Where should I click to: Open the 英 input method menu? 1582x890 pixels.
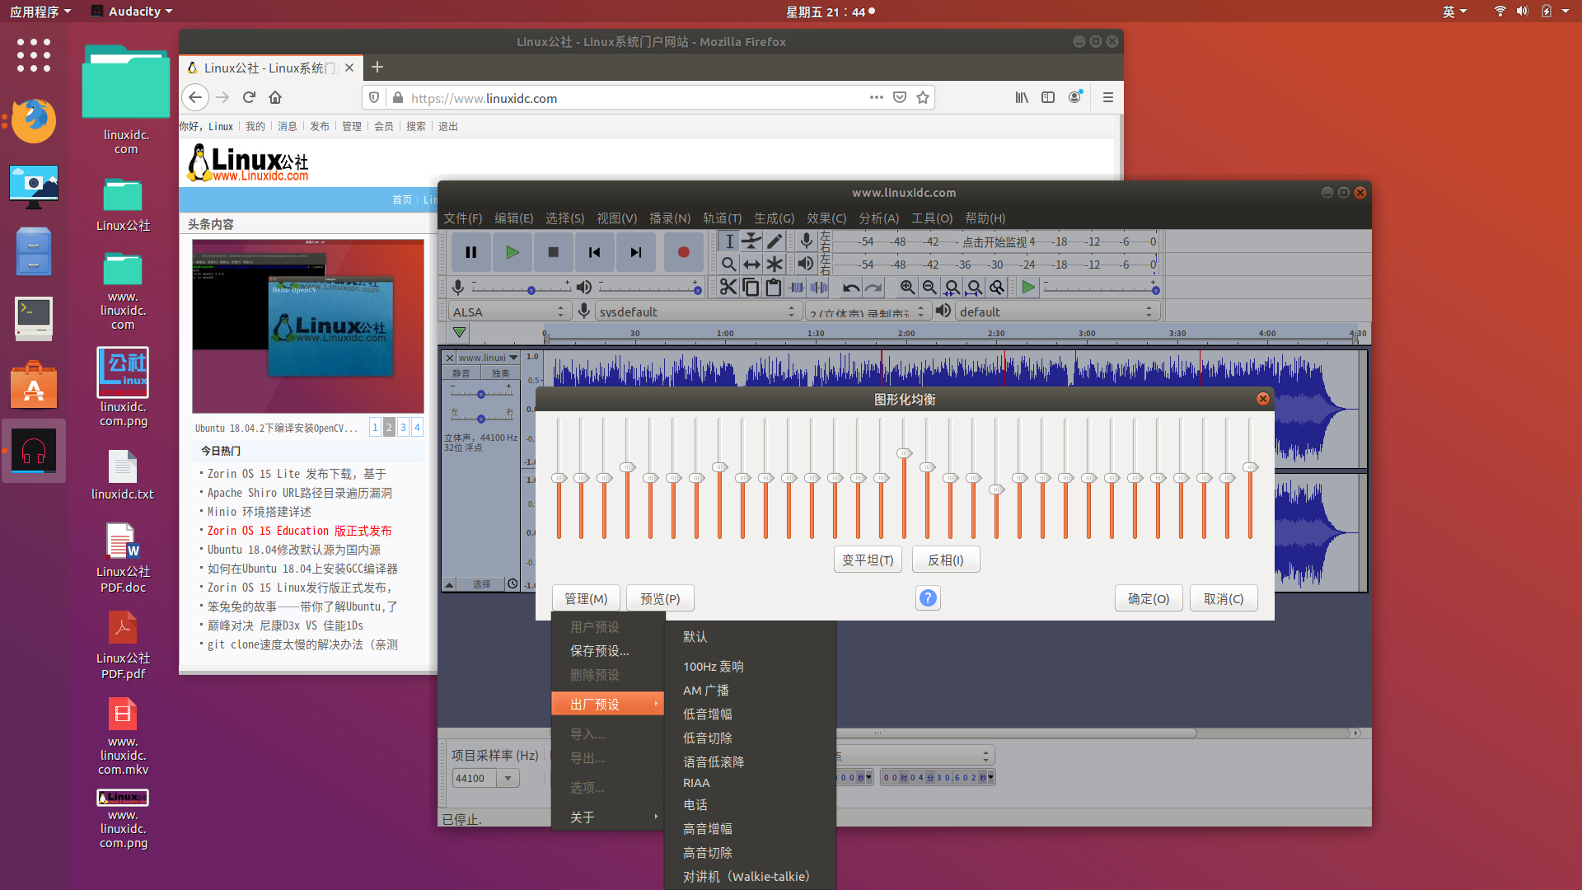(x=1454, y=12)
